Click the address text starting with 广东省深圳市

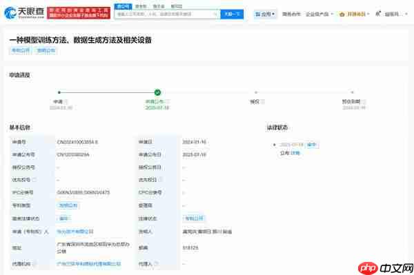93,248
